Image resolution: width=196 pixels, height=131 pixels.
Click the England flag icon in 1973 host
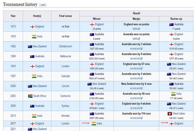point(32,27)
